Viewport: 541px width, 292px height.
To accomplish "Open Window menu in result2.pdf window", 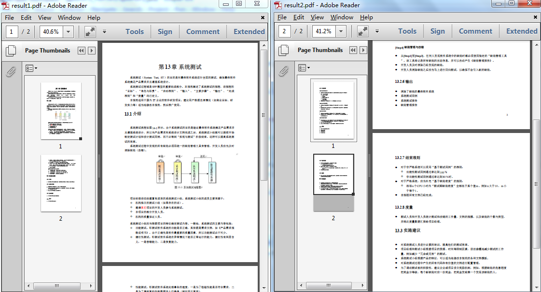I will pyautogui.click(x=342, y=17).
